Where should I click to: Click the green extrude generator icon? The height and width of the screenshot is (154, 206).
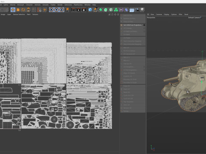coord(106,10)
